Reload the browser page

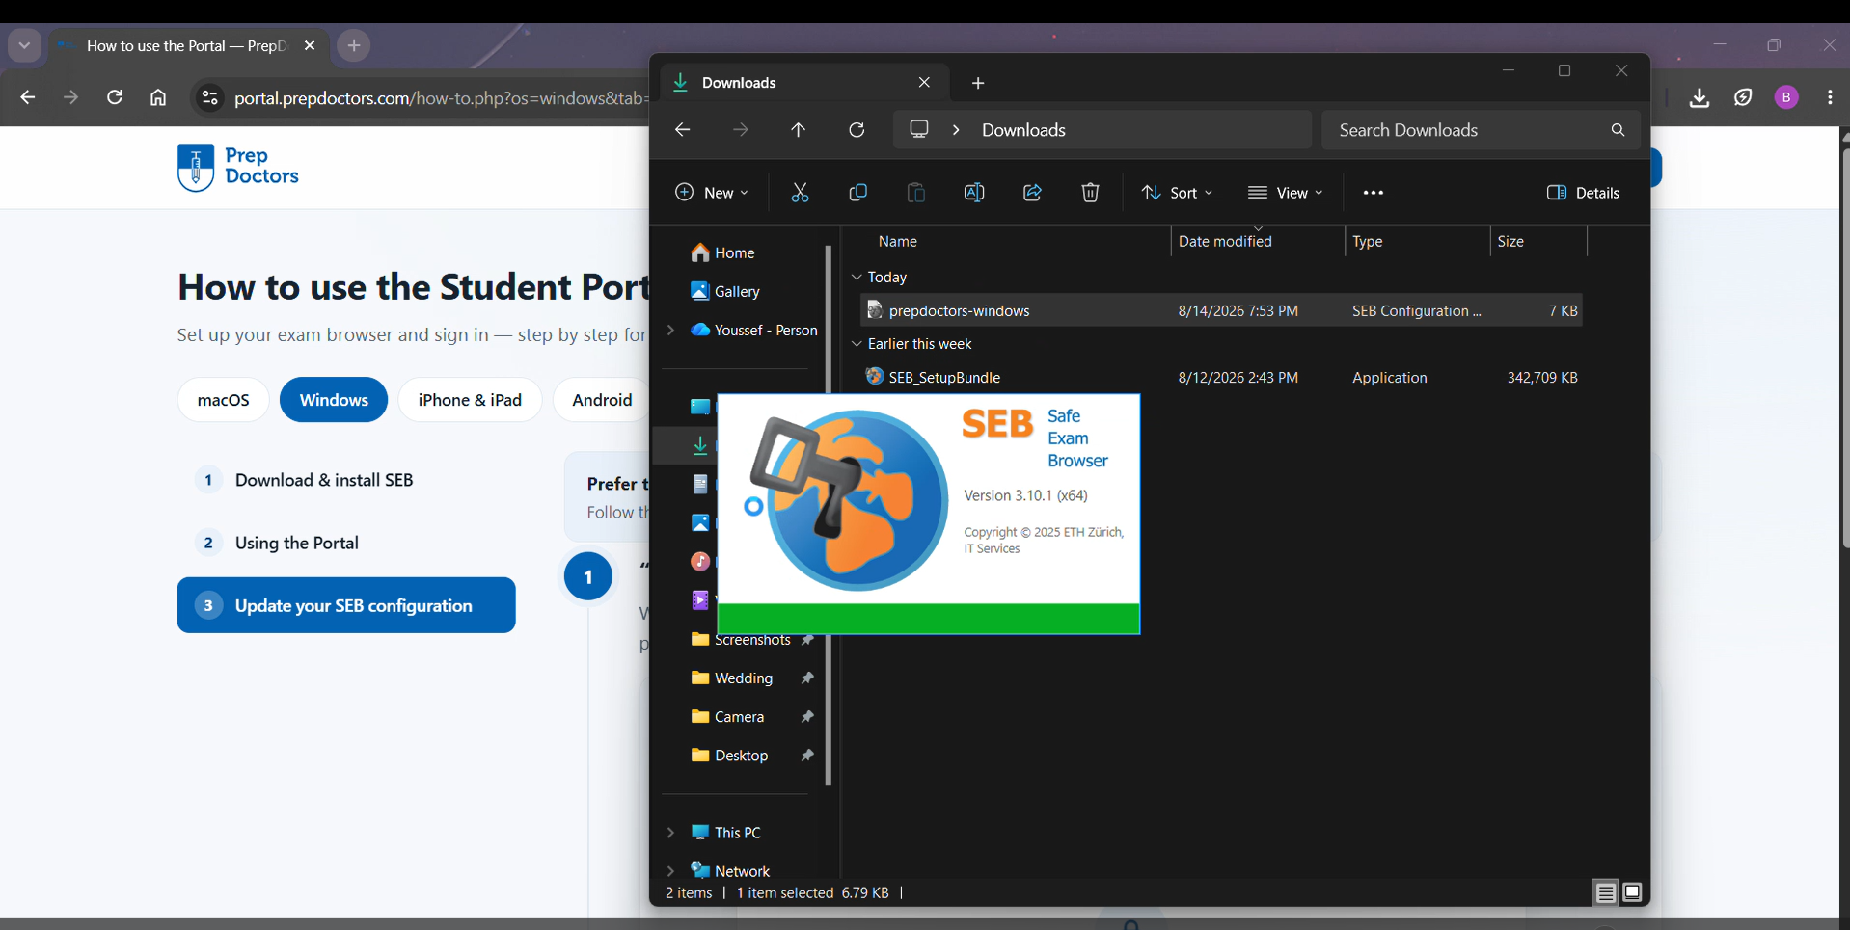115,97
